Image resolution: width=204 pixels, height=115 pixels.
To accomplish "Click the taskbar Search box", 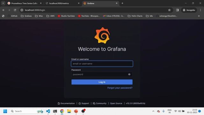I will click(x=27, y=111).
